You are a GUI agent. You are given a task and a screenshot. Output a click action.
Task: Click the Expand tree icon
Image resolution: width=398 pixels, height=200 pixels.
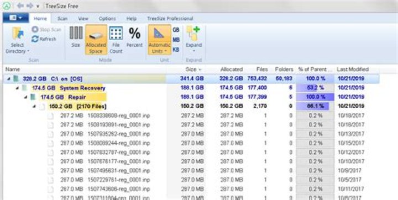[194, 33]
